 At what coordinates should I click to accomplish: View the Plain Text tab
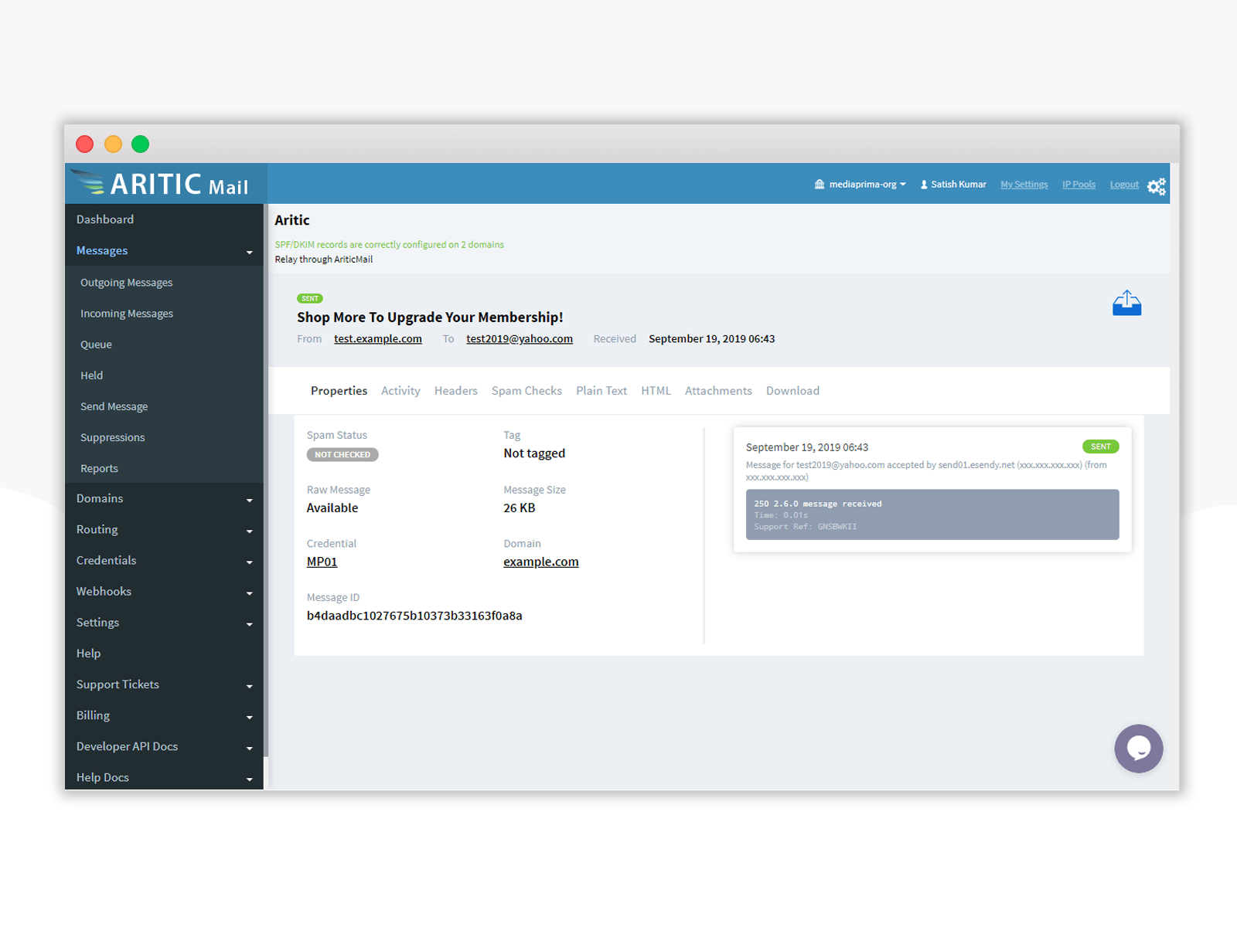tap(601, 391)
